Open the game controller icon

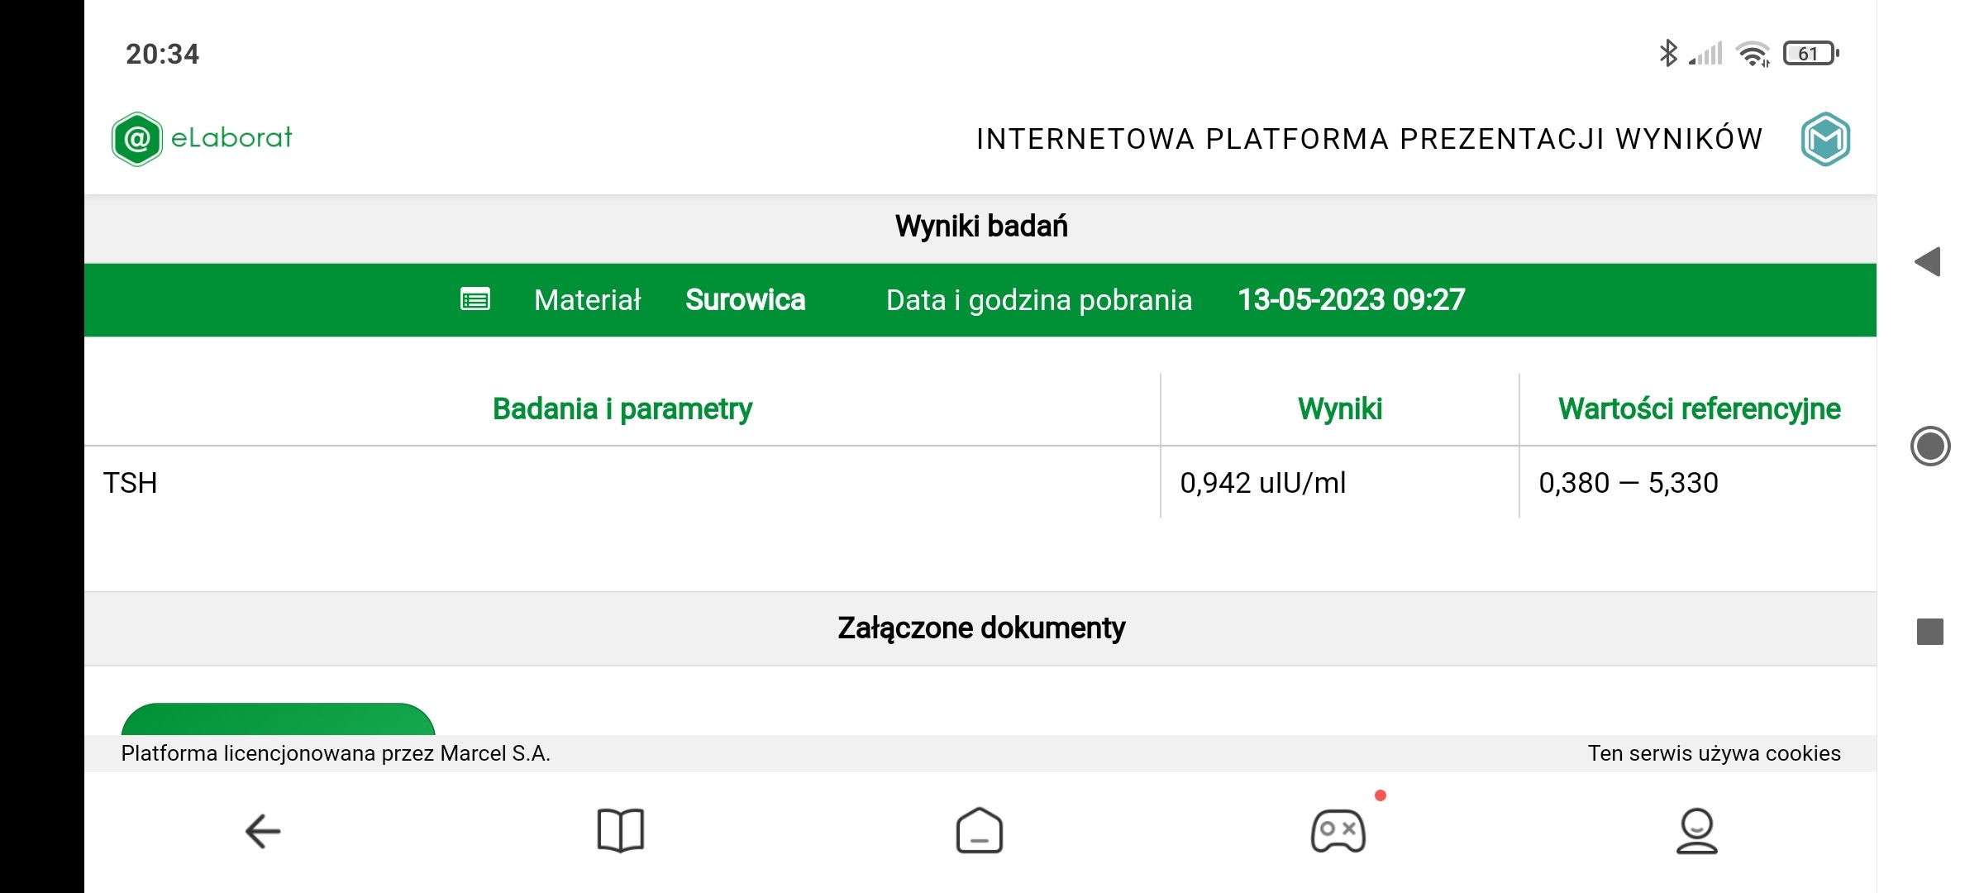[1338, 831]
